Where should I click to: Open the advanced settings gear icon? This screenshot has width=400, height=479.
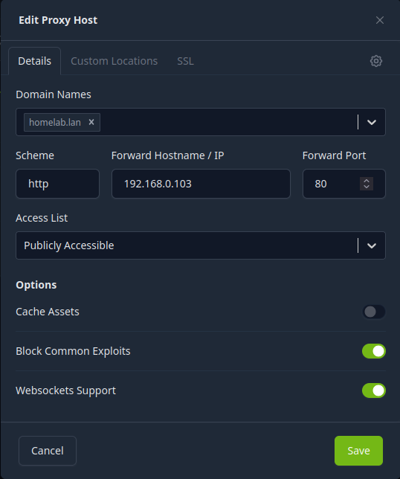[x=376, y=61]
